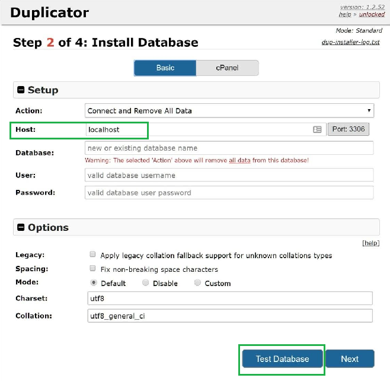Click the unlocked link in header
The image size is (390, 381).
click(x=372, y=14)
